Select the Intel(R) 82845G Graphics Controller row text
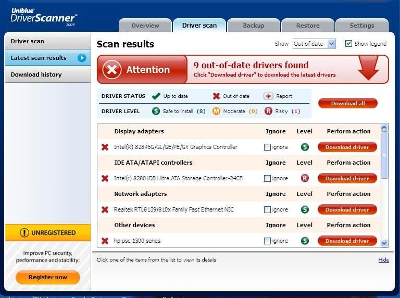The image size is (400, 298). click(x=176, y=147)
